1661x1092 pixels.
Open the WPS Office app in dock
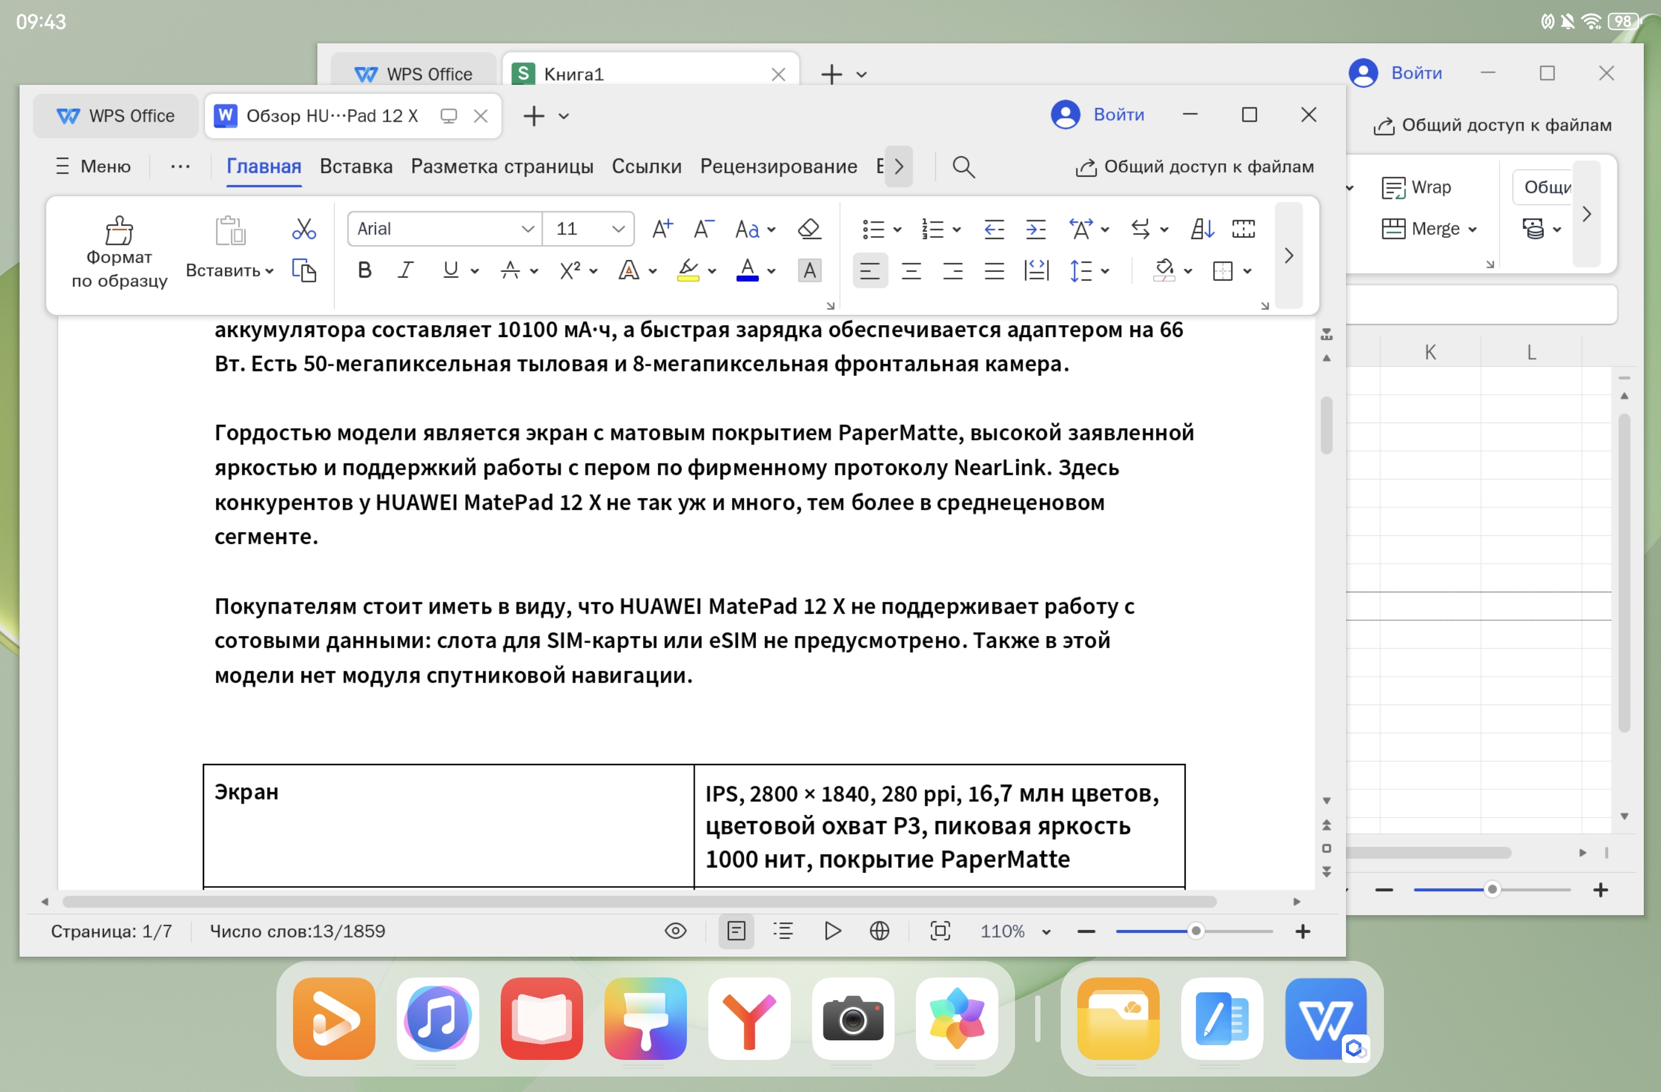[x=1325, y=1018]
